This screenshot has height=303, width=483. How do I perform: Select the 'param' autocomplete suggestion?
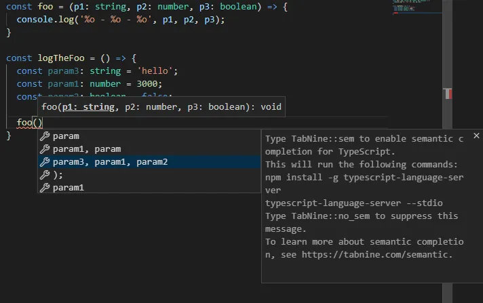point(149,136)
